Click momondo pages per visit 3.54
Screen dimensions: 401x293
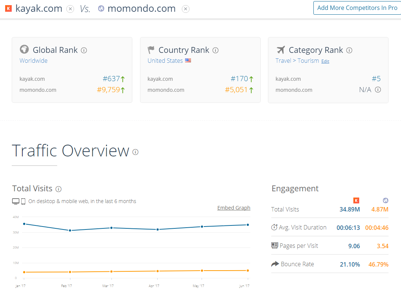pyautogui.click(x=383, y=246)
